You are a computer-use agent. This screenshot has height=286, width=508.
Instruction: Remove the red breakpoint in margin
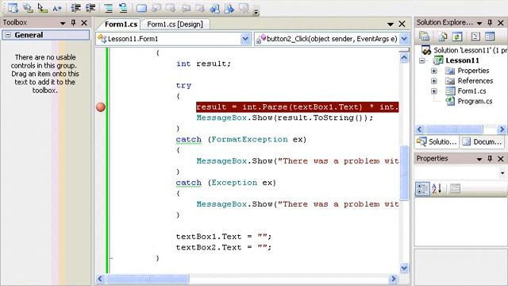pos(101,107)
